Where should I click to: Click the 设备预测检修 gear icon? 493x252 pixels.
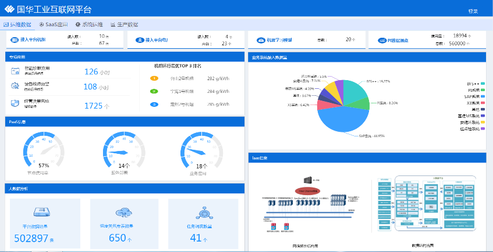coord(16,87)
